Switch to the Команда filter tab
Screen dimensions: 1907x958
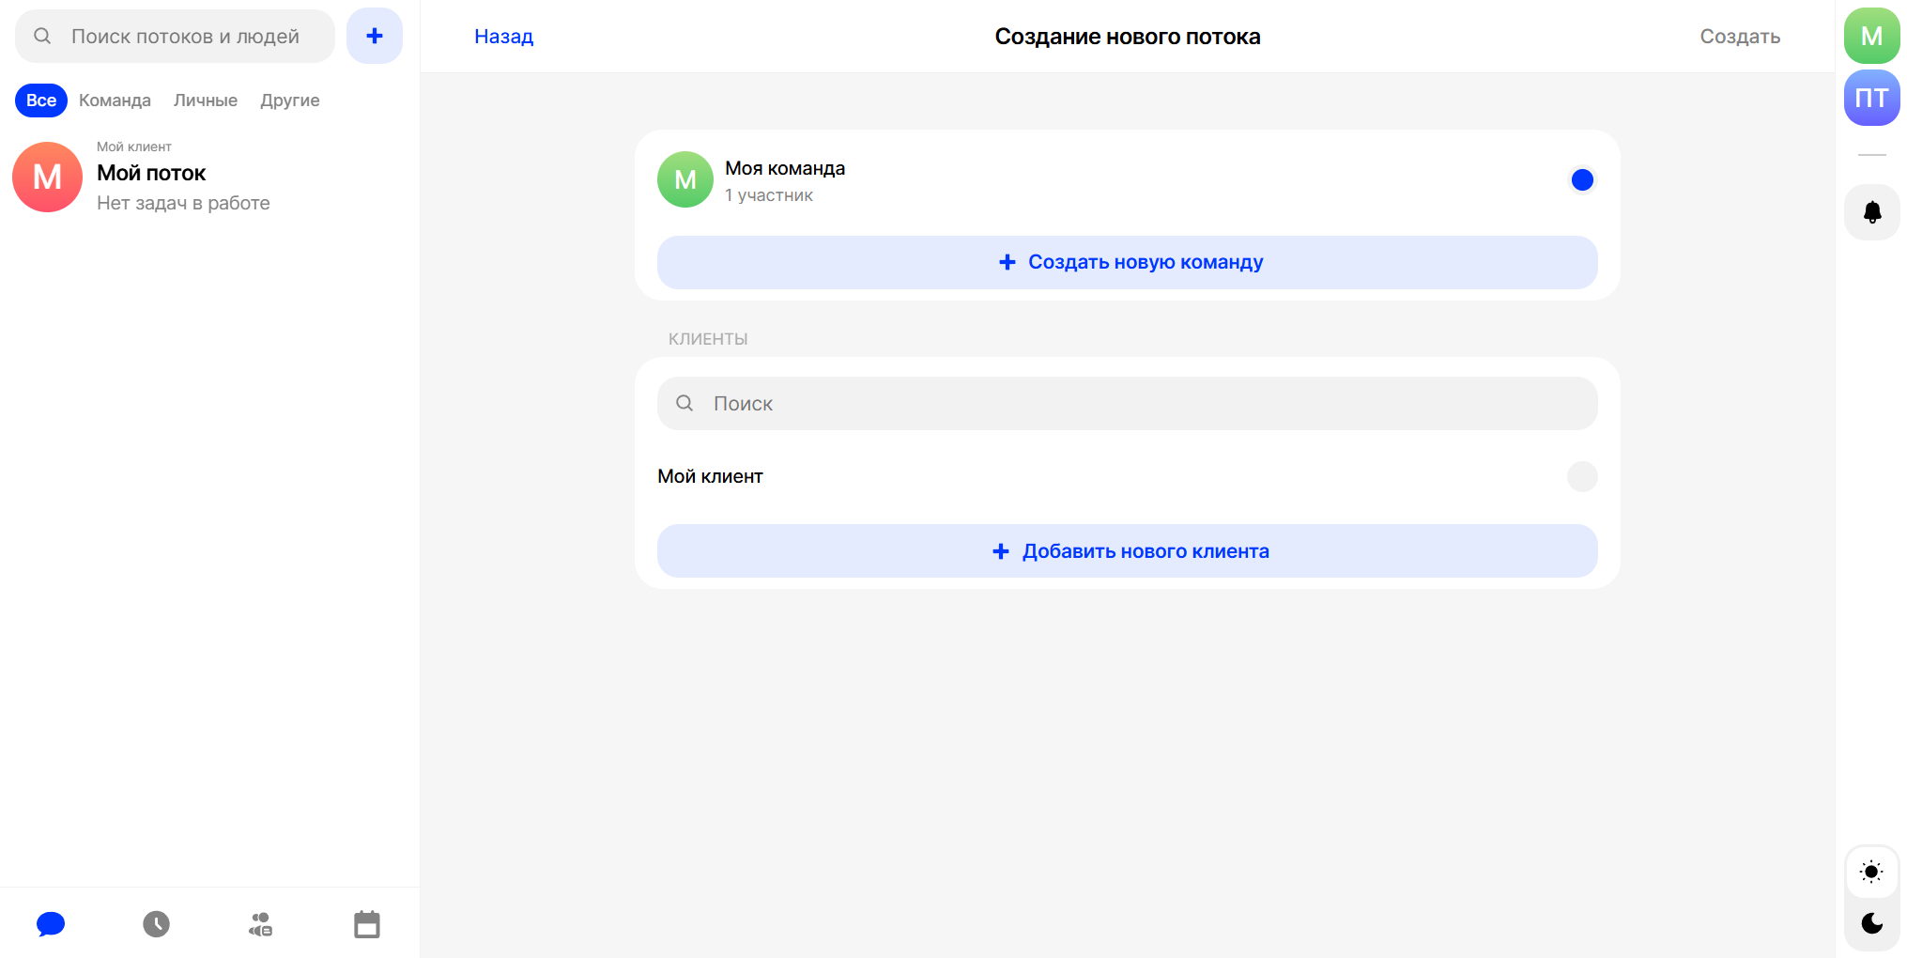click(x=115, y=100)
